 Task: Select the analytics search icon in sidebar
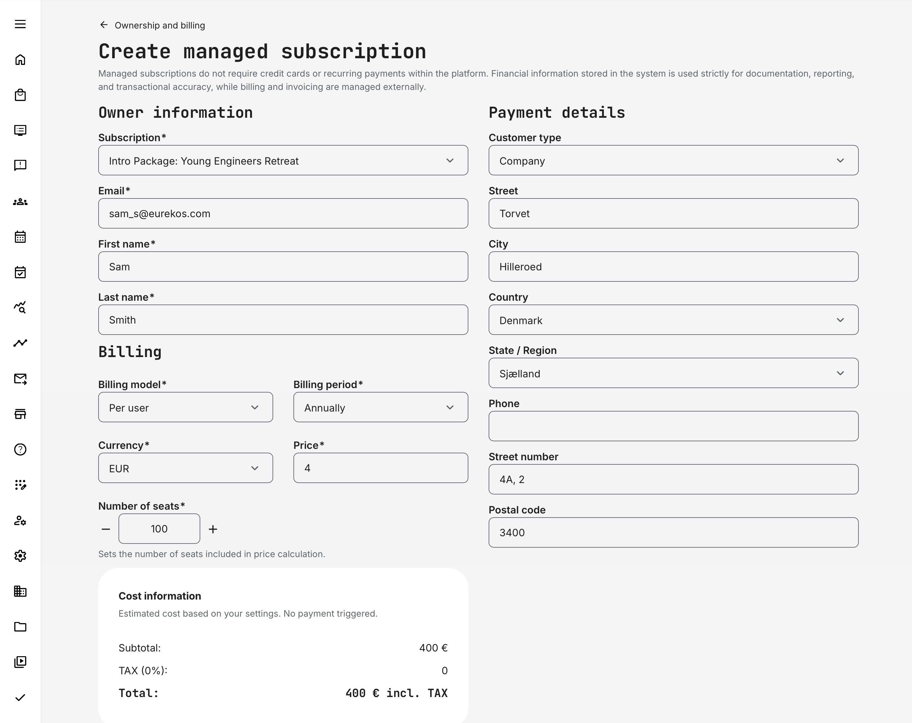[x=20, y=307]
